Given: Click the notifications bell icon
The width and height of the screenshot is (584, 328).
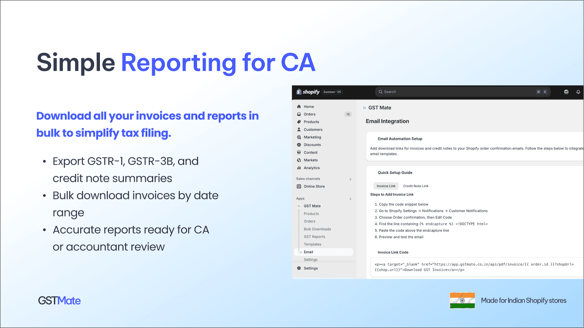Looking at the screenshot, I should coord(578,92).
